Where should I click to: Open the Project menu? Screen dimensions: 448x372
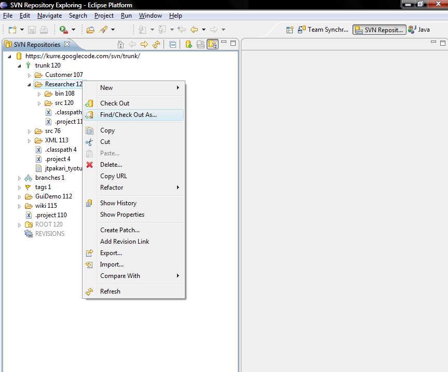pyautogui.click(x=104, y=16)
